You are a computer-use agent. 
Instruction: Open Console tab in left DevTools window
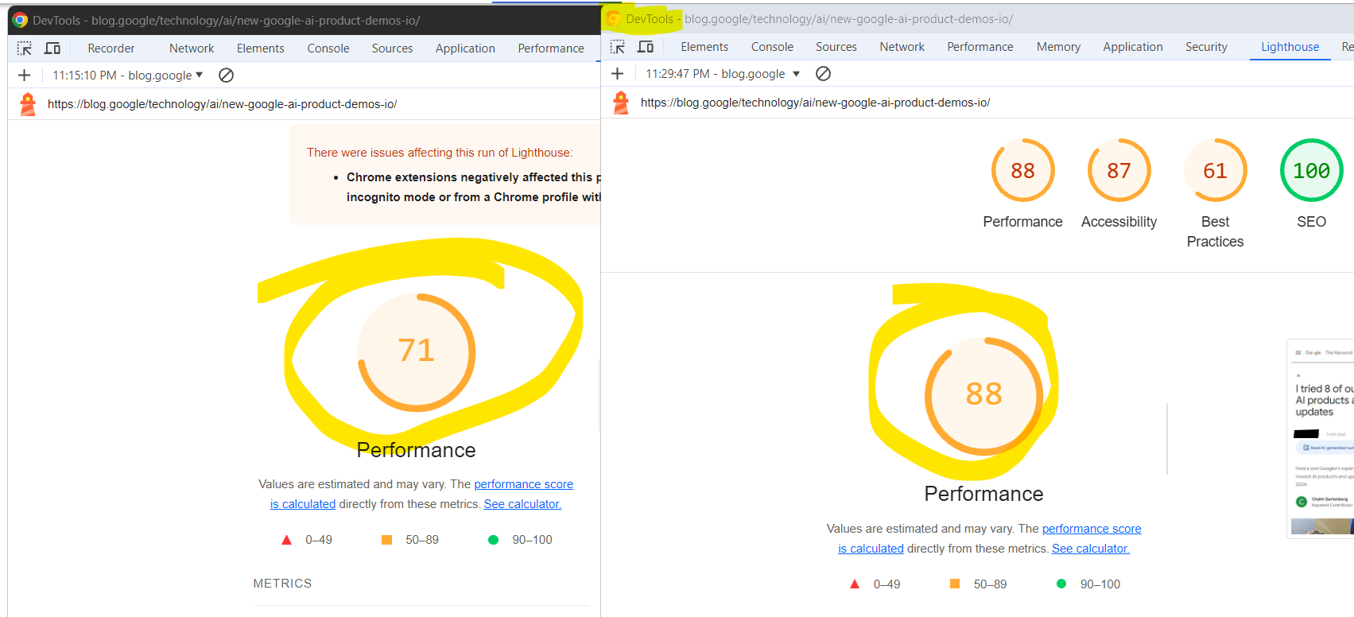pos(328,49)
